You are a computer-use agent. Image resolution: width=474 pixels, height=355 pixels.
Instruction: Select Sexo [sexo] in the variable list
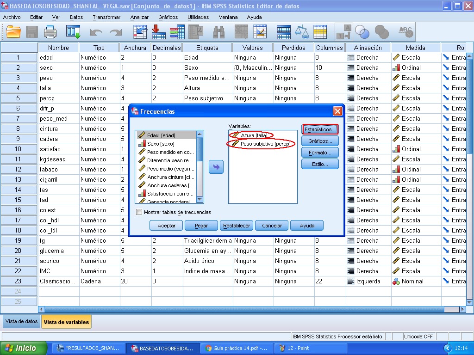[166, 144]
